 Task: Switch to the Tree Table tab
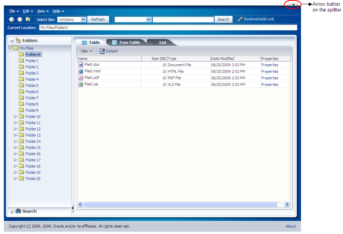click(126, 43)
